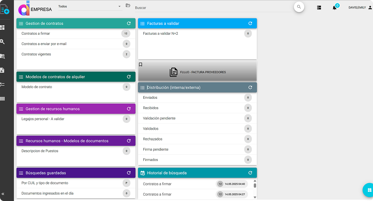Image resolution: width=373 pixels, height=201 pixels.
Task: Open Distribución panel list menu icon
Action: coord(143,87)
